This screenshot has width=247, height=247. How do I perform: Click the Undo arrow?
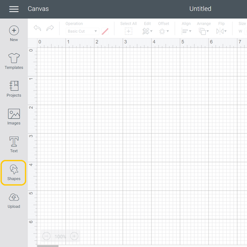pos(37,28)
